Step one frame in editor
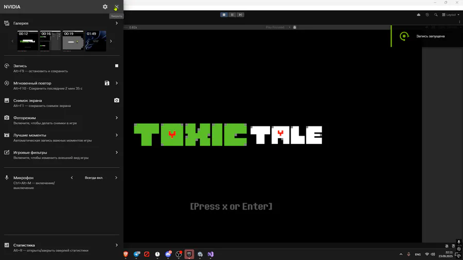The image size is (463, 260). pyautogui.click(x=240, y=14)
